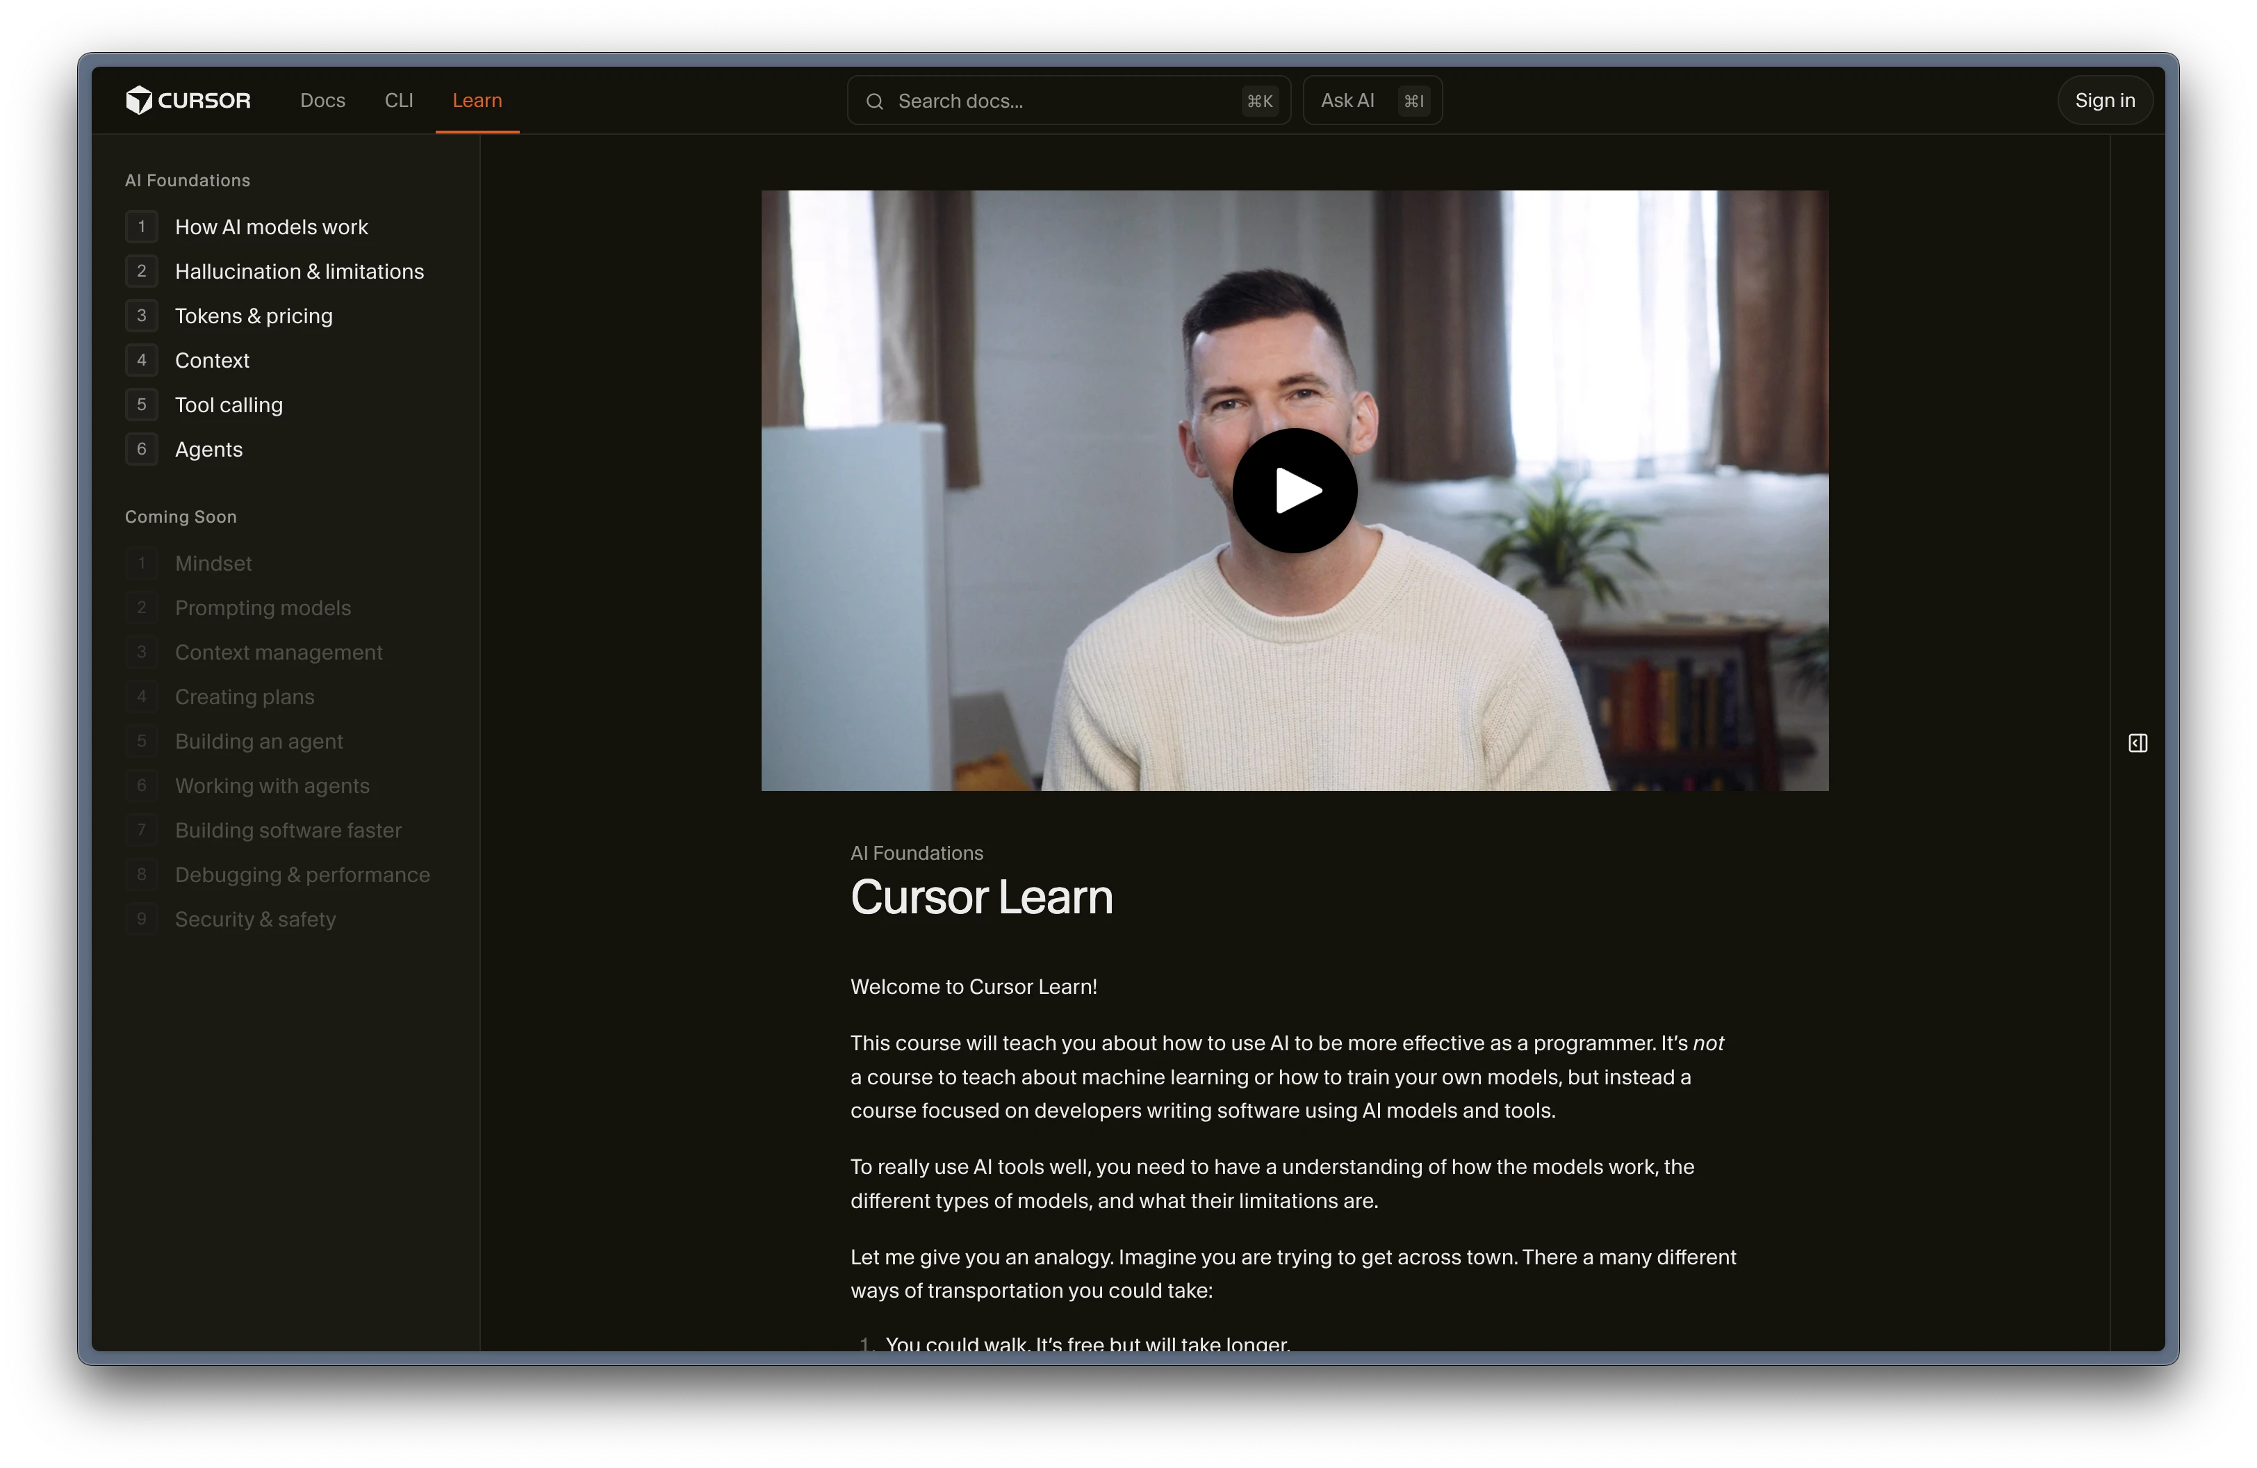Click lesson number 6 badge
Screen dimensions: 2257x1468
tap(141, 450)
